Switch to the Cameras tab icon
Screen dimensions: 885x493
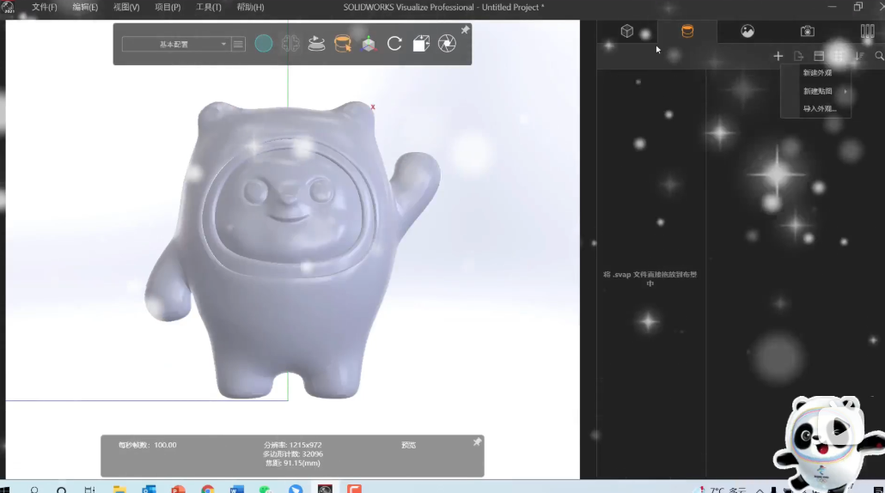click(807, 31)
